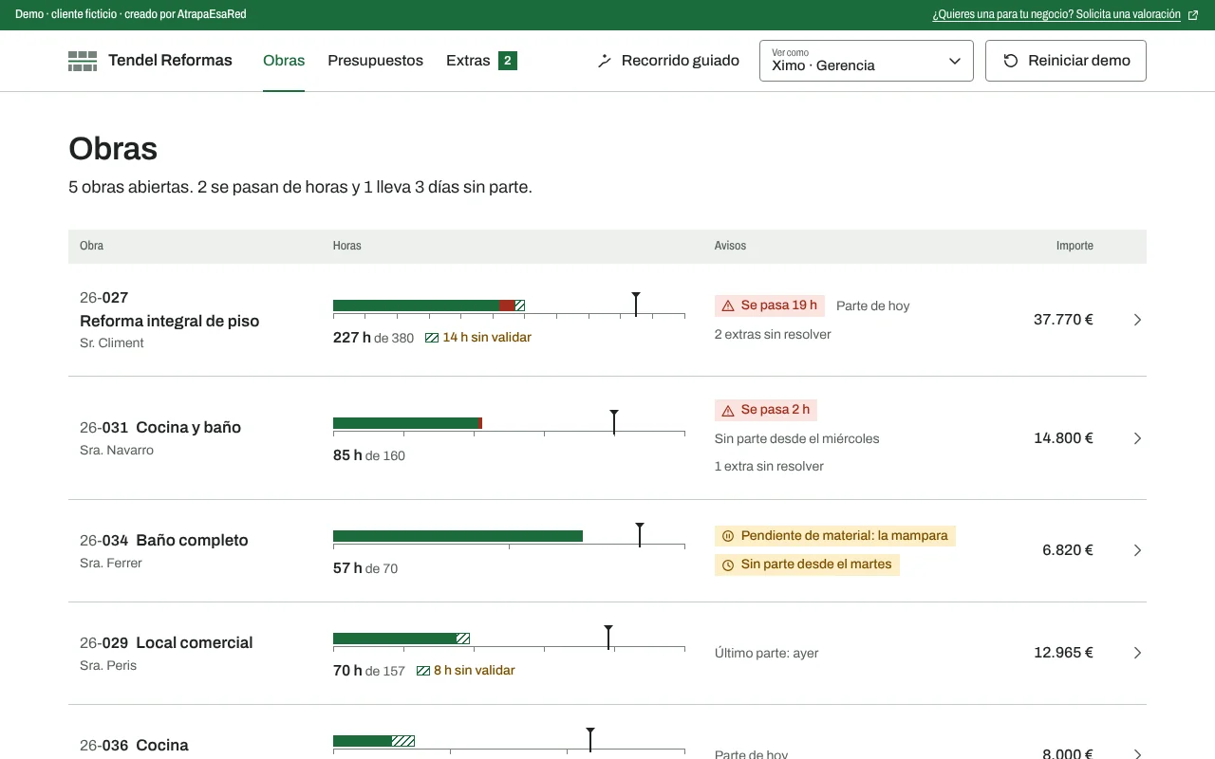Click the '26-034 Baño completo' title
Screen dimensions: 1215x759
[x=164, y=540]
